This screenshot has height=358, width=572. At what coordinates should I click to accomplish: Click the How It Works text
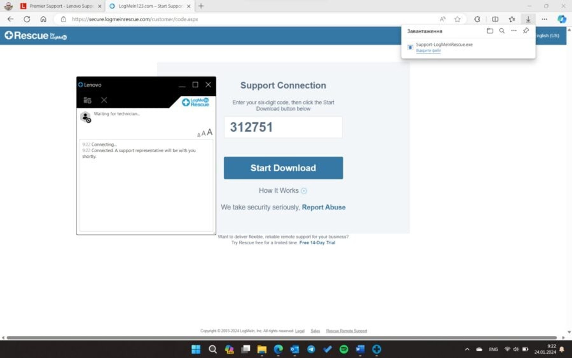pyautogui.click(x=279, y=190)
